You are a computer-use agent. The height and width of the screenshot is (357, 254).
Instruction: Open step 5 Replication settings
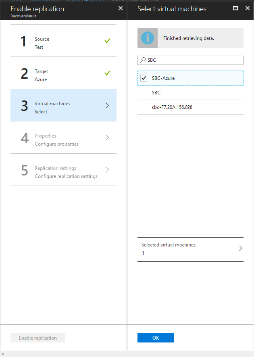[63, 169]
